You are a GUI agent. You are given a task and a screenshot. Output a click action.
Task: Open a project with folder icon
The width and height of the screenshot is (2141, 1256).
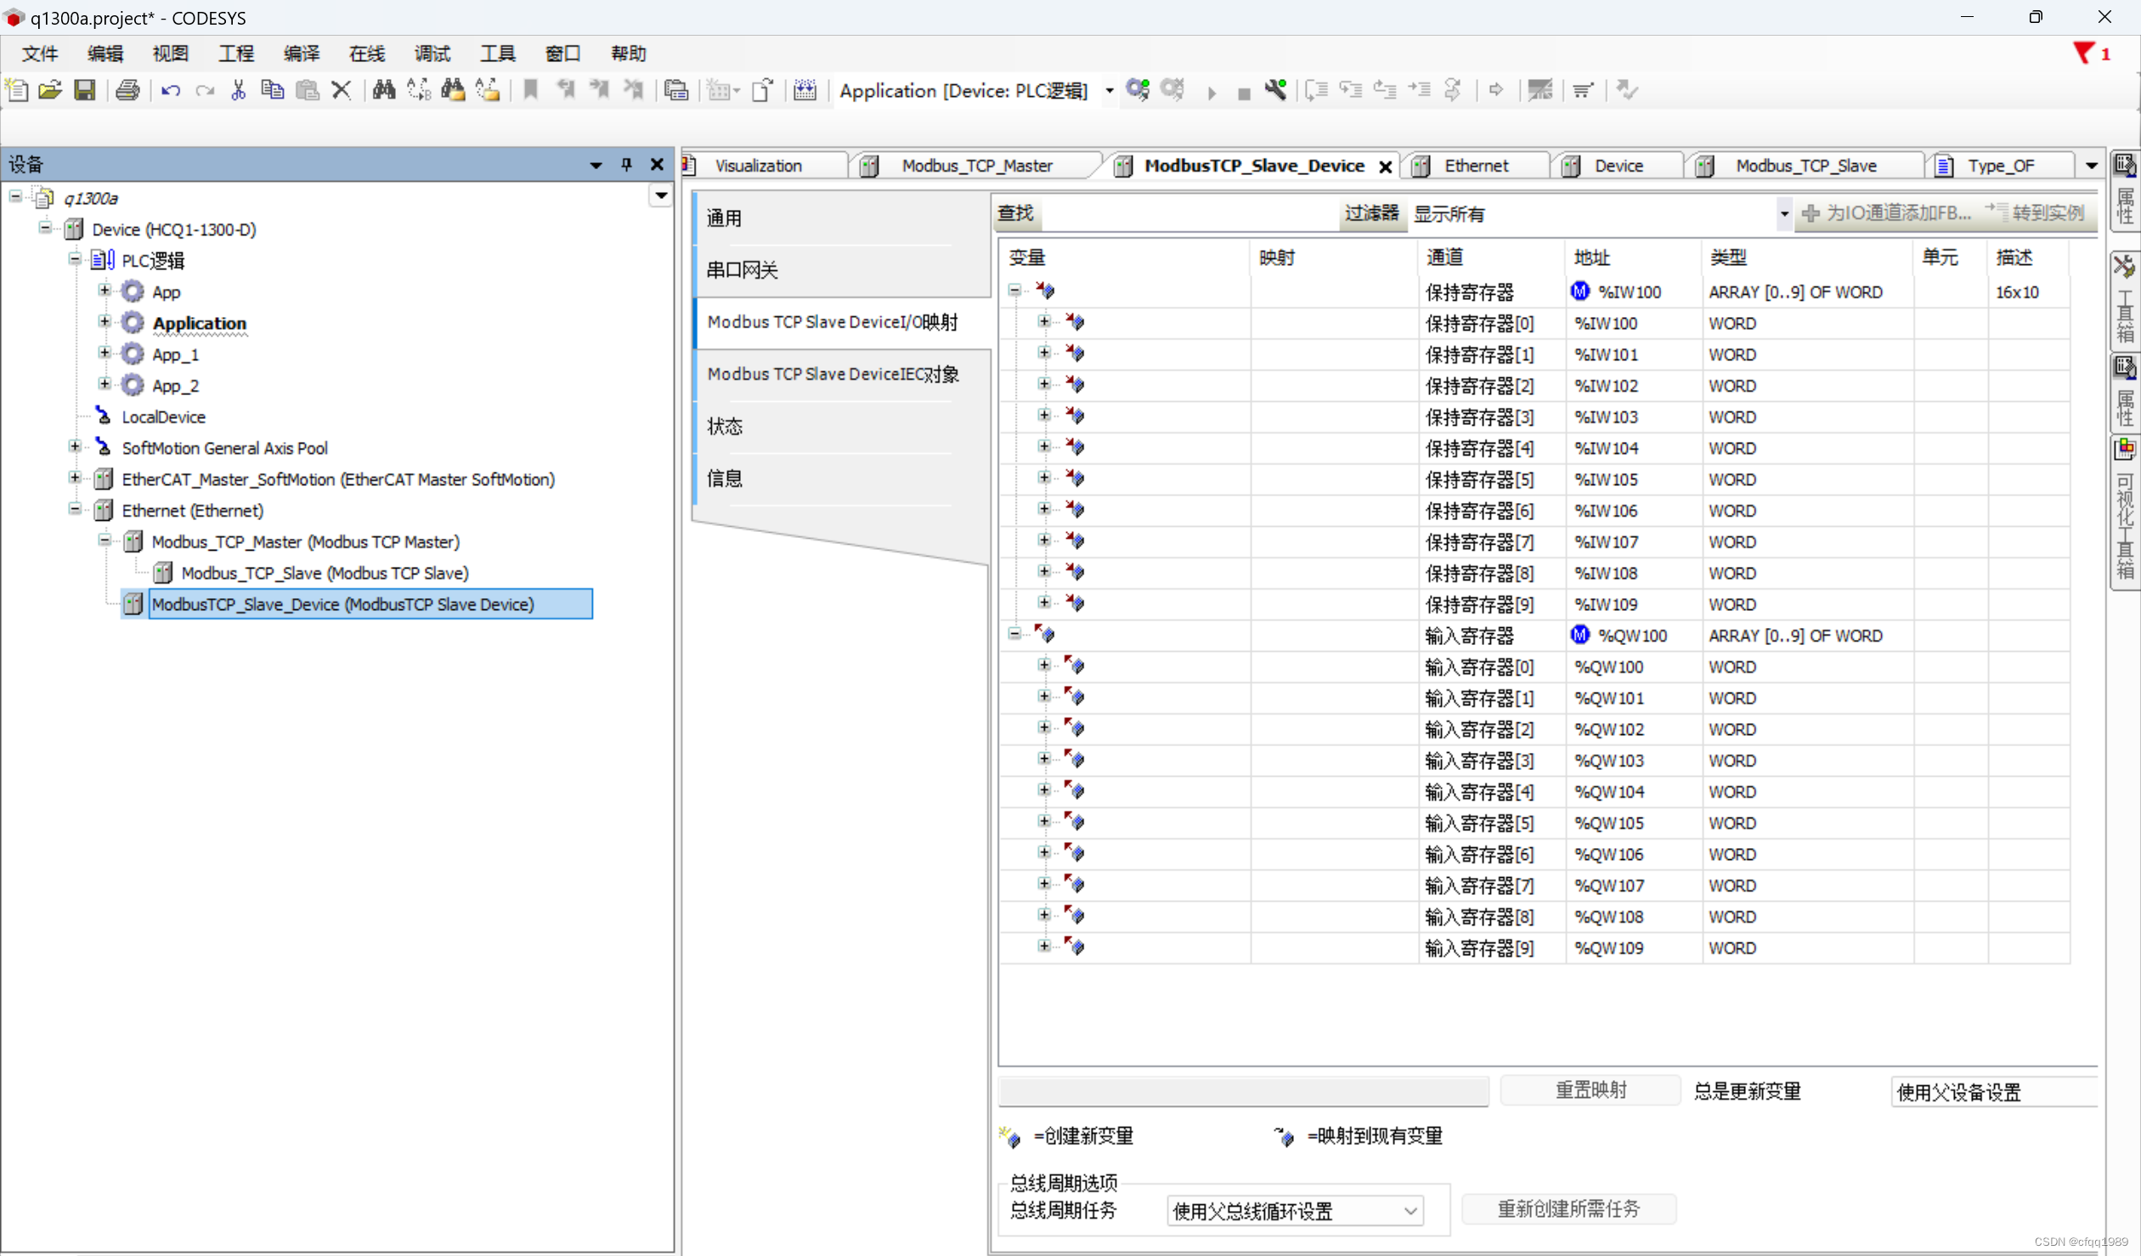point(50,90)
